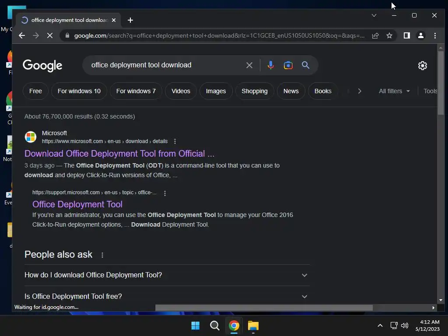Switch to Images results
The width and height of the screenshot is (448, 336).
216,91
